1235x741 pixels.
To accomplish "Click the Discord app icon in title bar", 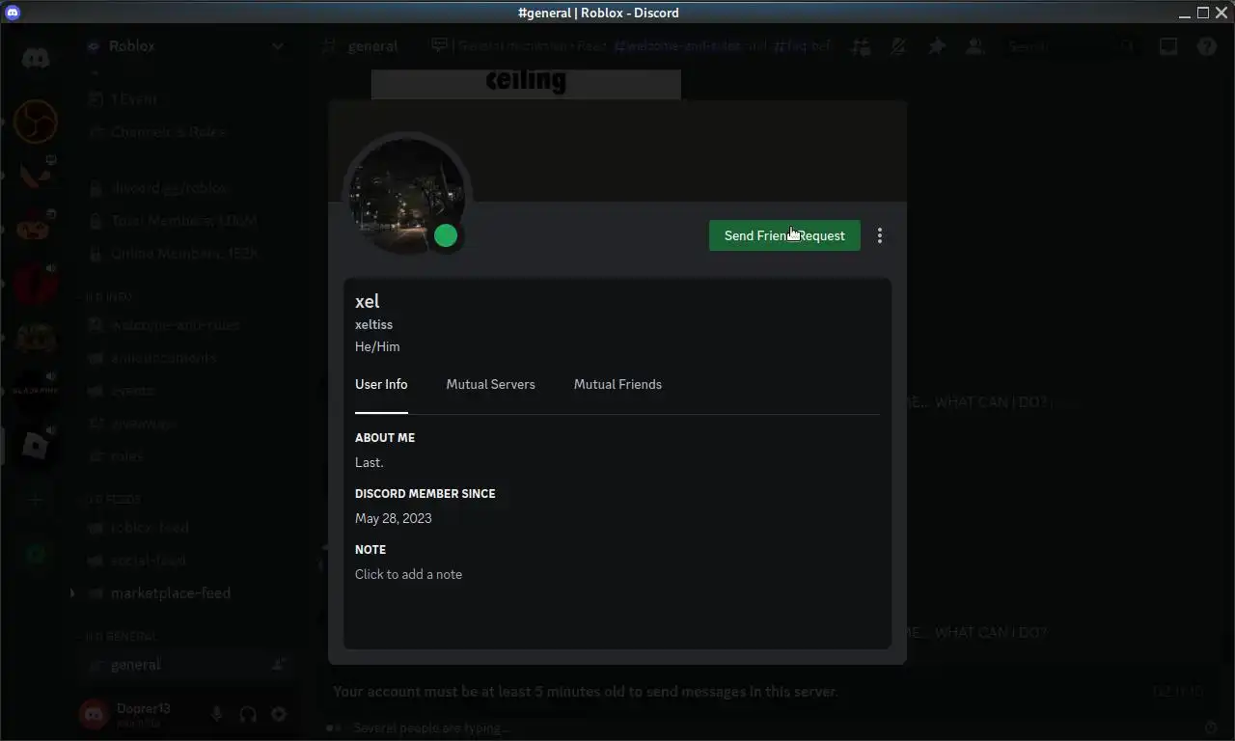I will [x=13, y=13].
